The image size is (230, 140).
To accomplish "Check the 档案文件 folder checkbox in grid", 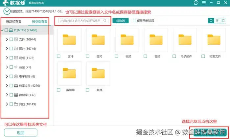I will [x=203, y=56].
